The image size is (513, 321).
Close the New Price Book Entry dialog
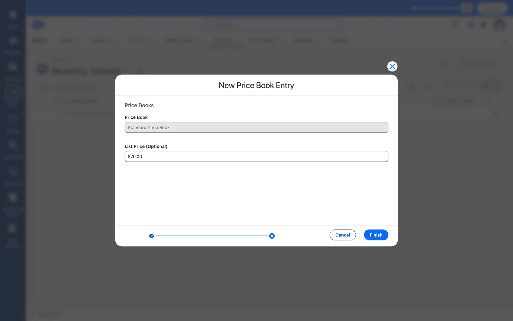[x=392, y=66]
